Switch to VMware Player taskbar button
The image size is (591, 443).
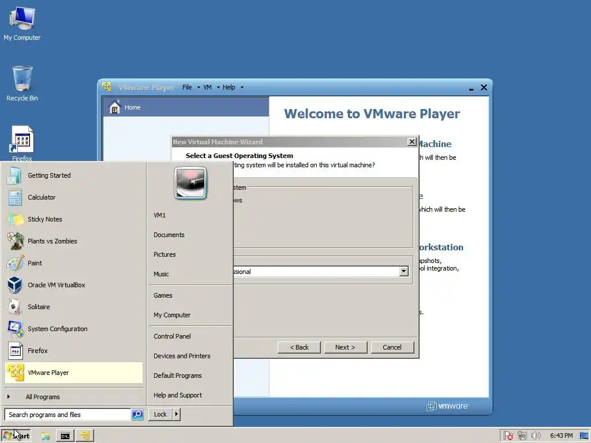pos(85,436)
